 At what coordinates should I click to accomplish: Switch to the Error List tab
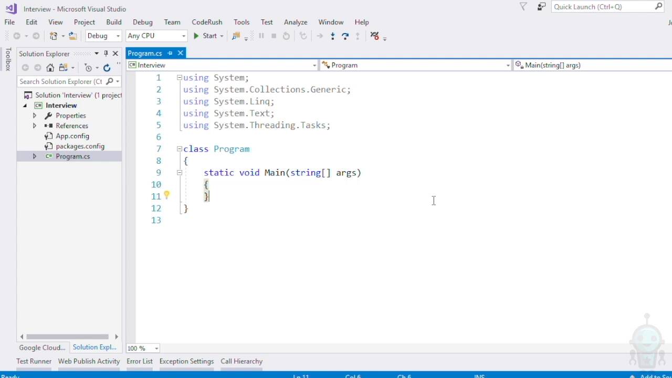coord(139,361)
